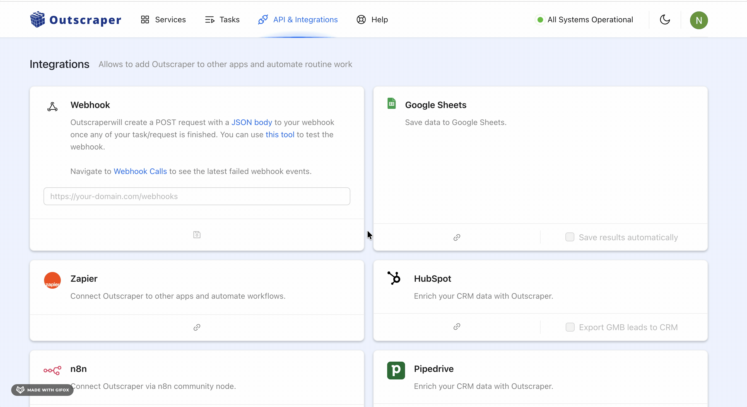Click the Google Sheets icon

391,103
